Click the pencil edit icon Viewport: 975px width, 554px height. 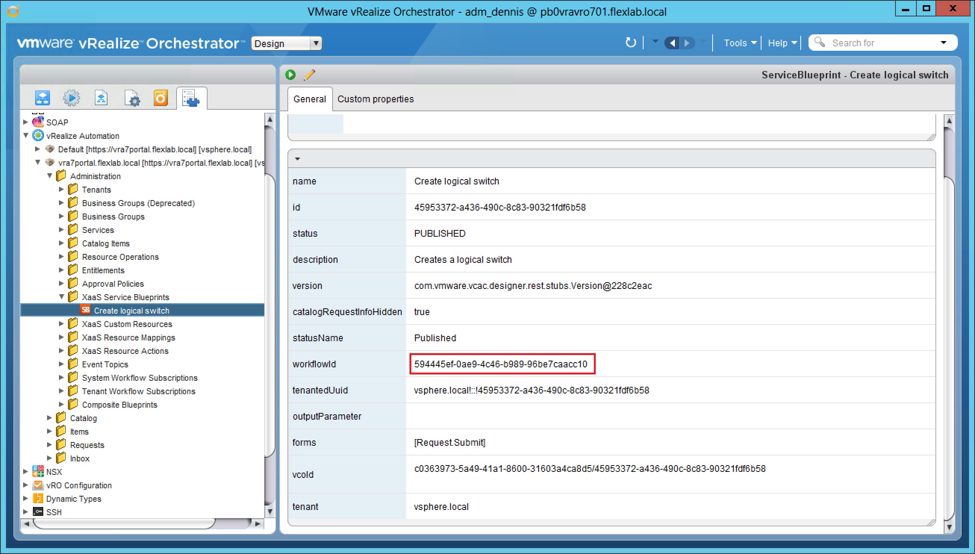pos(310,75)
